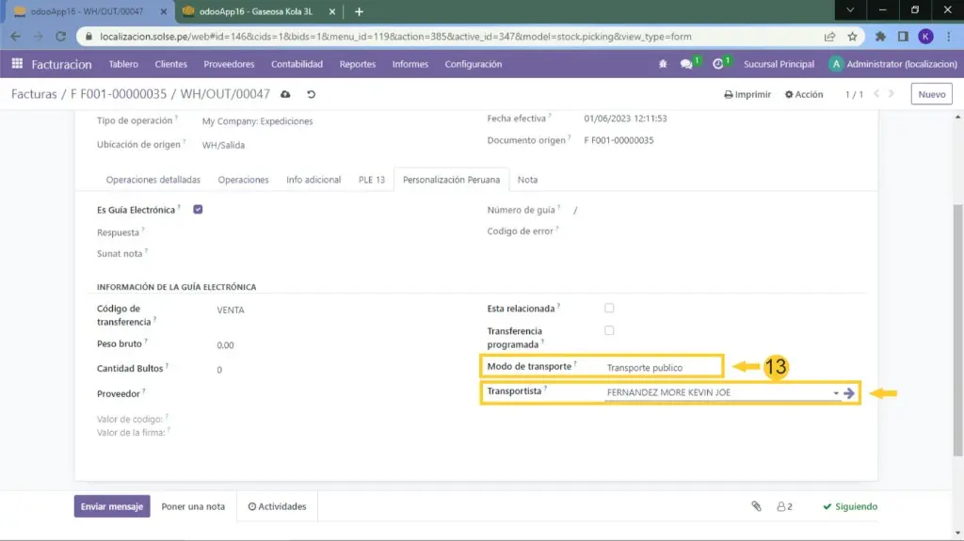Open the Acción dropdown menu
This screenshot has height=541, width=964.
pos(803,95)
